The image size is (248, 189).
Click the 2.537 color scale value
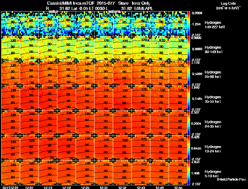tap(195, 112)
